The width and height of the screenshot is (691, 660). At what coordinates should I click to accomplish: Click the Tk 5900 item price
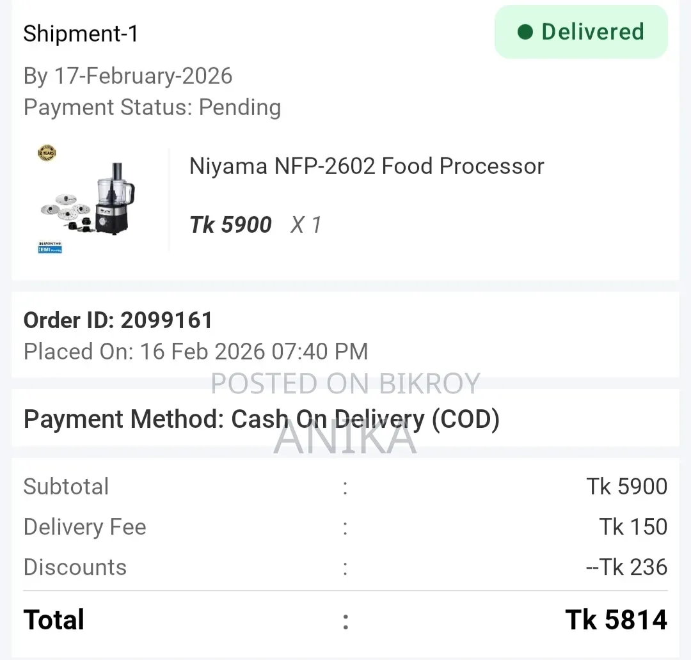(230, 224)
